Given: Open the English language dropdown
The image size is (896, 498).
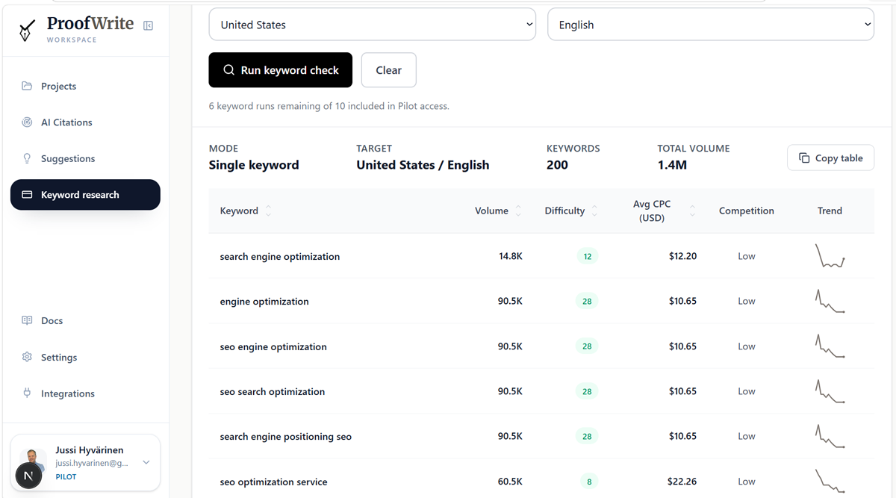Looking at the screenshot, I should (x=711, y=25).
